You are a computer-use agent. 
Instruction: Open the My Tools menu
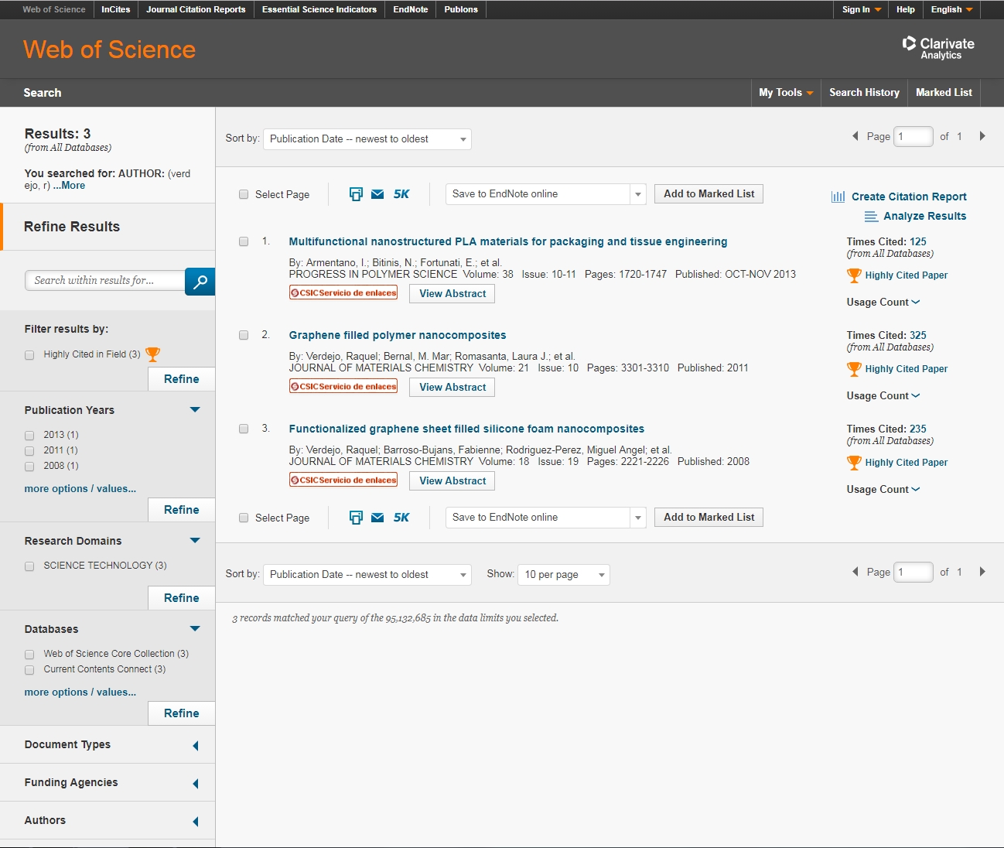click(786, 93)
